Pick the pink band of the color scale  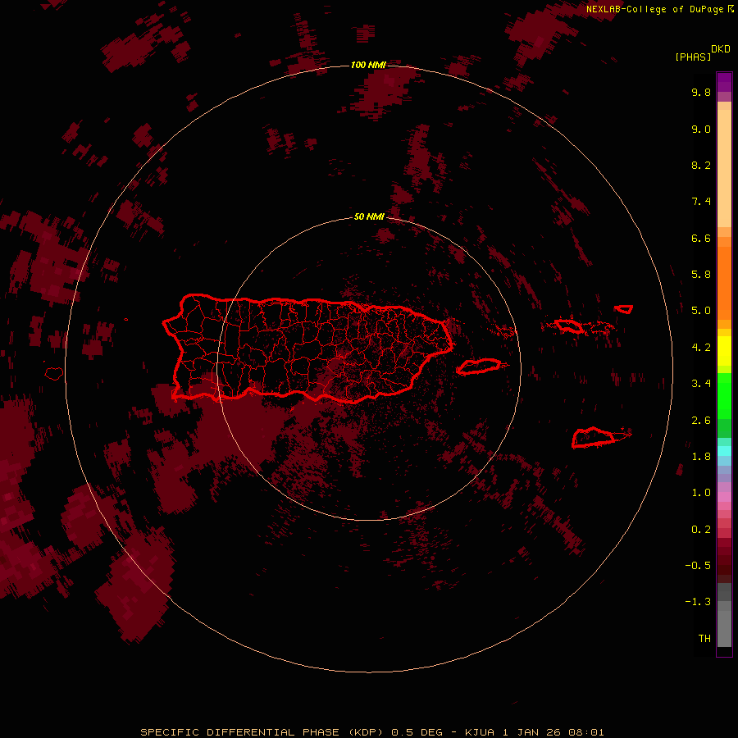pyautogui.click(x=724, y=497)
